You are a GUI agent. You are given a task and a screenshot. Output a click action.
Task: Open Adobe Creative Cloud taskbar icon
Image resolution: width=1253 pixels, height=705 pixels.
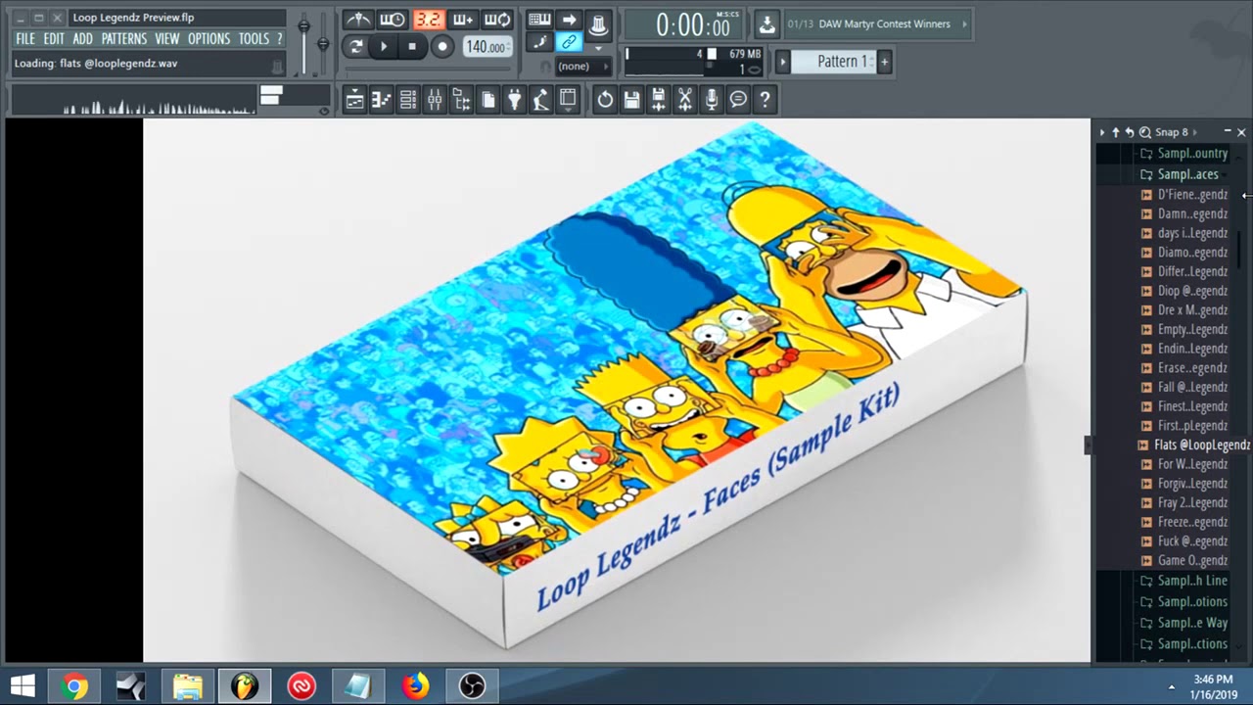click(x=302, y=686)
